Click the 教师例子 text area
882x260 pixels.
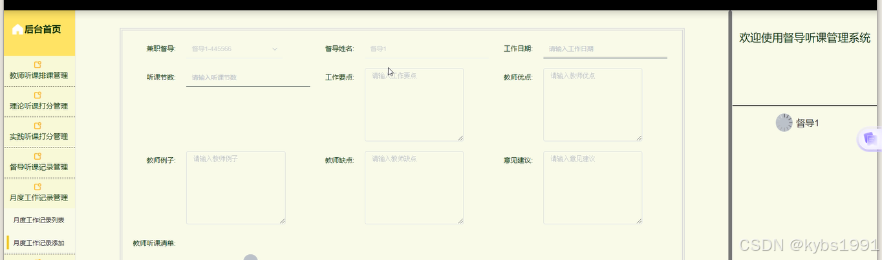coord(235,188)
